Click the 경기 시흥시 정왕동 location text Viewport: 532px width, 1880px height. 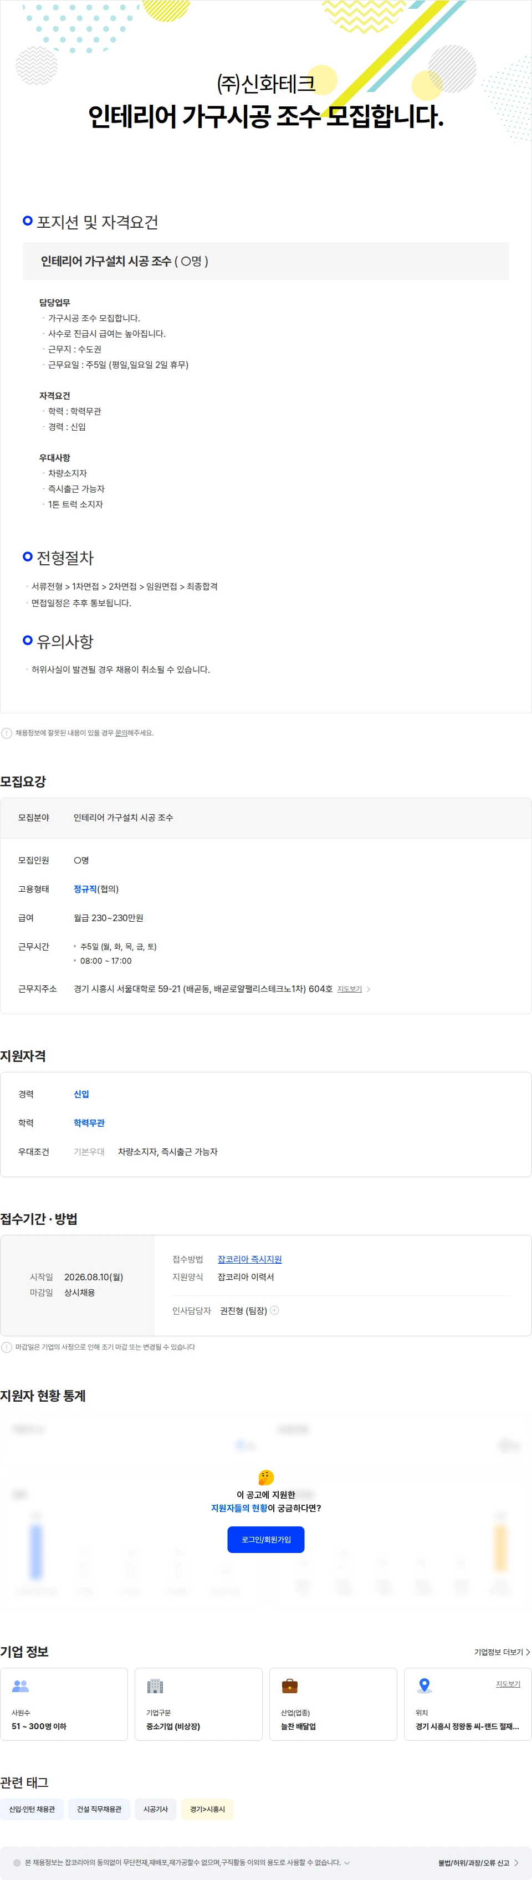coord(467,1726)
